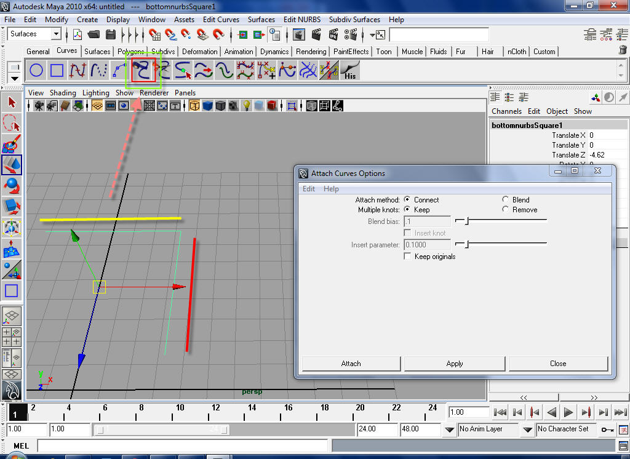
Task: Activate the Rotate tool
Action: point(12,186)
